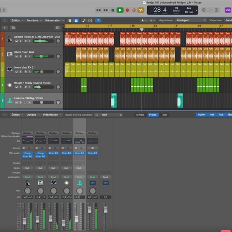Image resolution: width=232 pixels, height=232 pixels.
Task: Click the Stop transport button
Action: pos(113,10)
